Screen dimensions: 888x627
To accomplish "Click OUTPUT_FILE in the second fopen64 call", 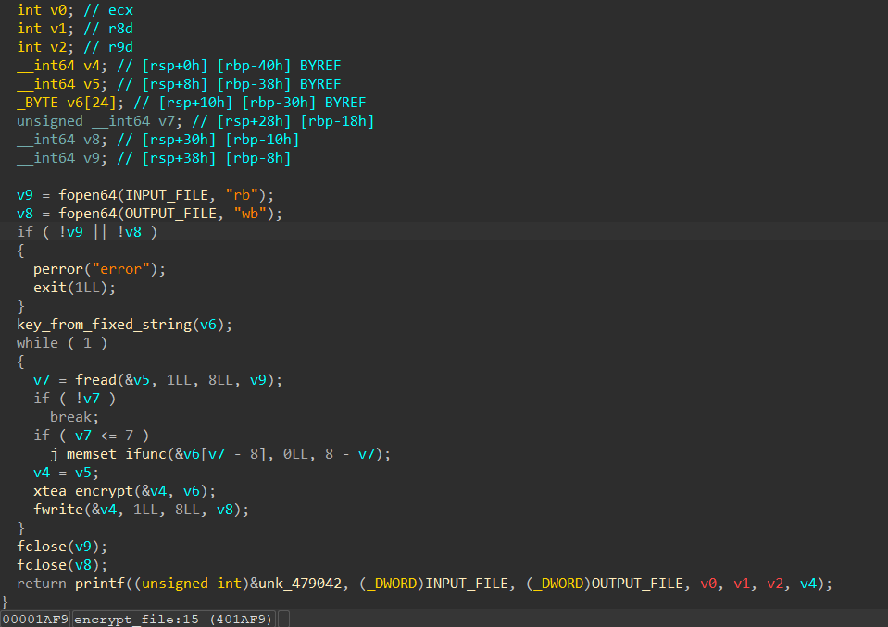I will click(x=169, y=214).
